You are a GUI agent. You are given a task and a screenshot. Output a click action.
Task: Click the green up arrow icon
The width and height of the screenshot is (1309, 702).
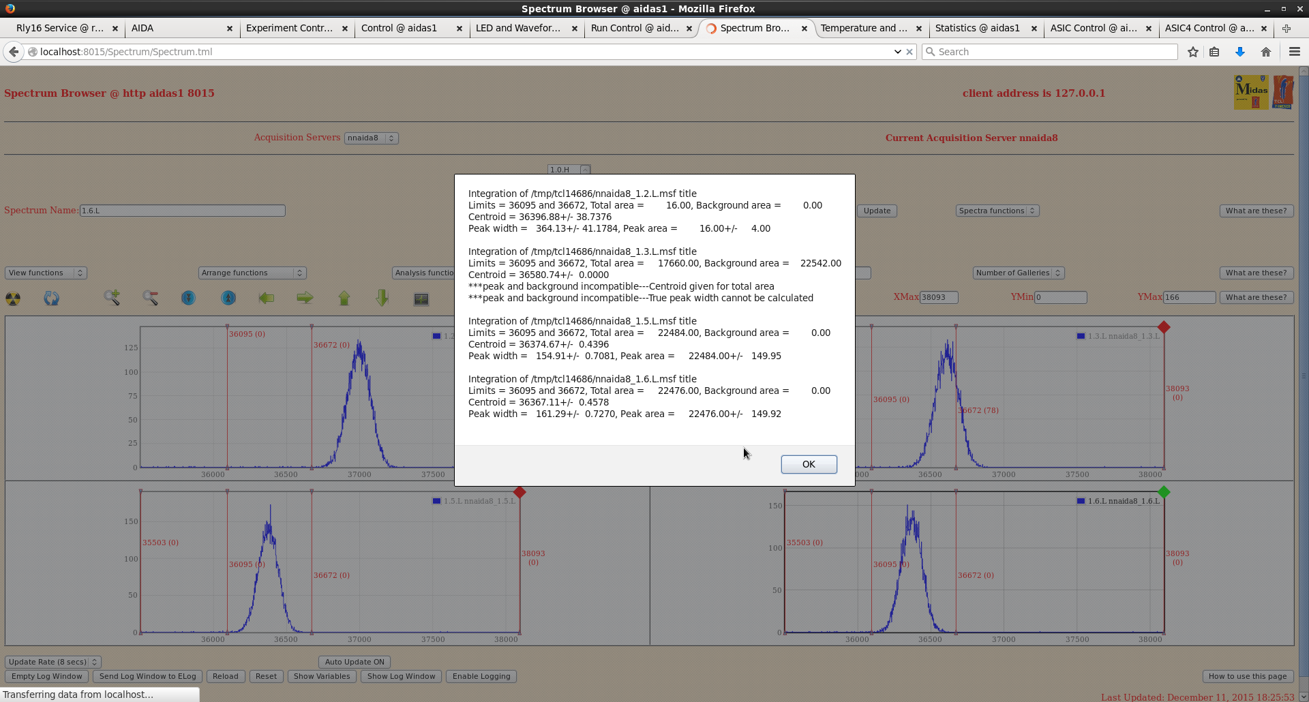pos(344,298)
